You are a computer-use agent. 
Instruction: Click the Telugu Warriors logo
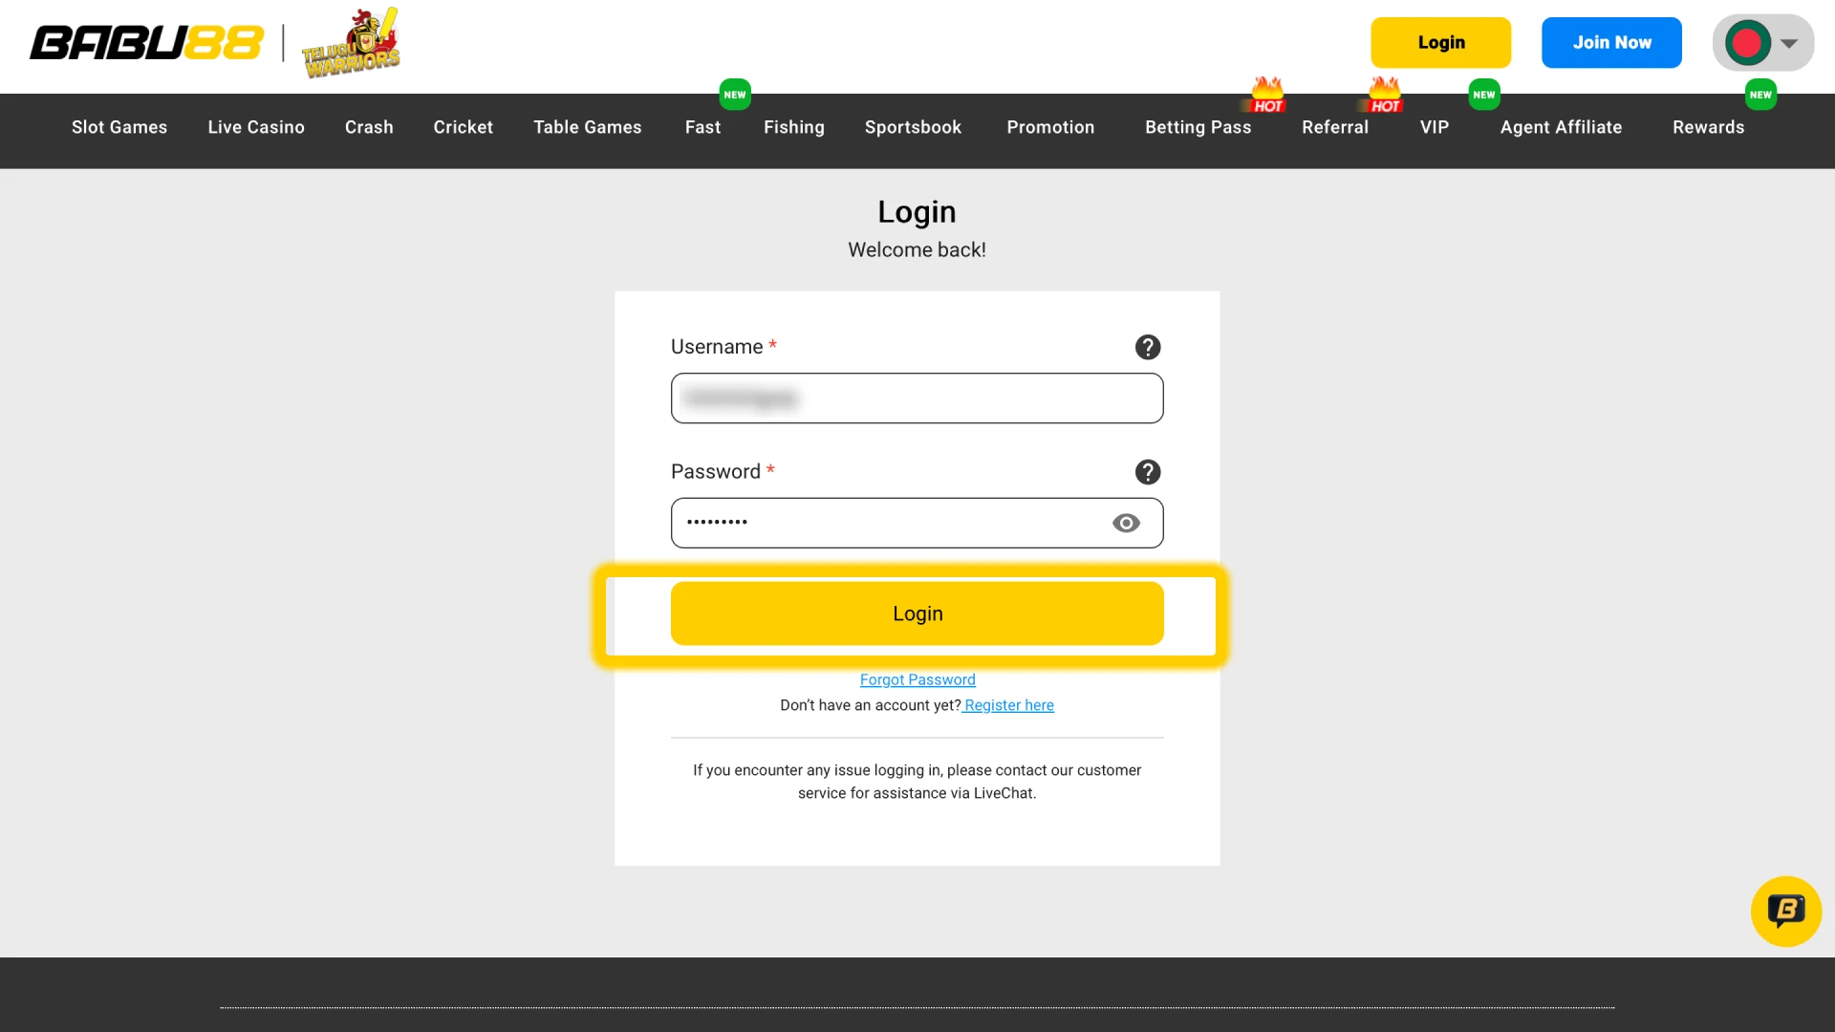[x=349, y=42]
